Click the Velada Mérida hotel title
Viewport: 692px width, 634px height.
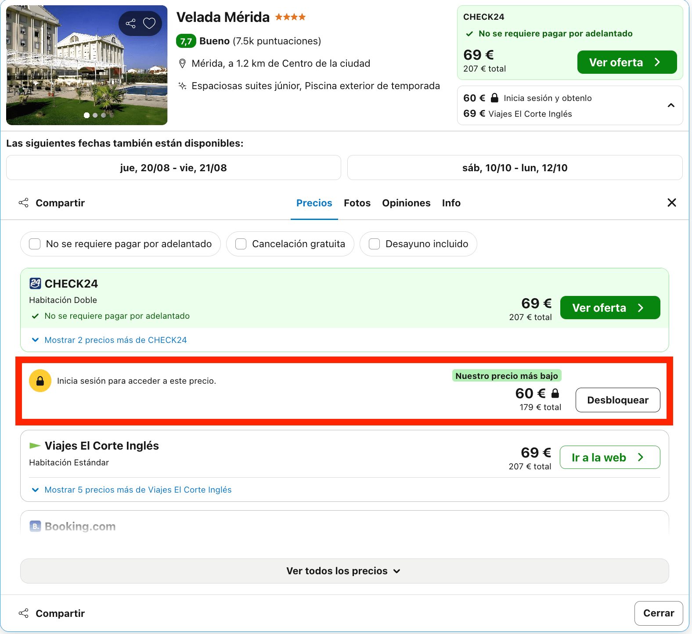[223, 17]
